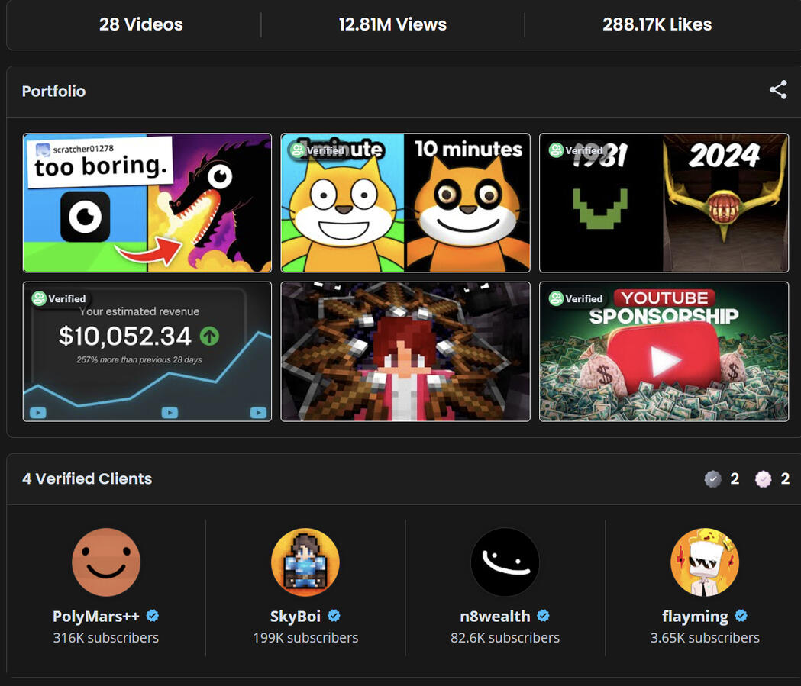Click the SkyBoi channel name

295,616
